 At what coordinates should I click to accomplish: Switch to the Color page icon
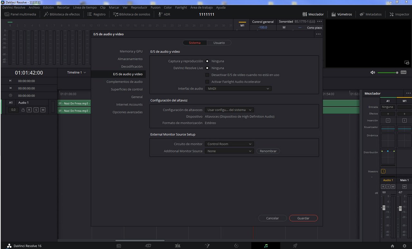236,246
